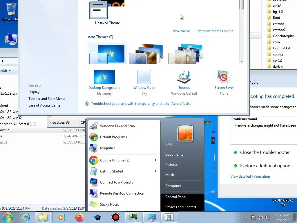Launch Connect to a Projector
Screen dimensions: 297x223
coord(124,182)
